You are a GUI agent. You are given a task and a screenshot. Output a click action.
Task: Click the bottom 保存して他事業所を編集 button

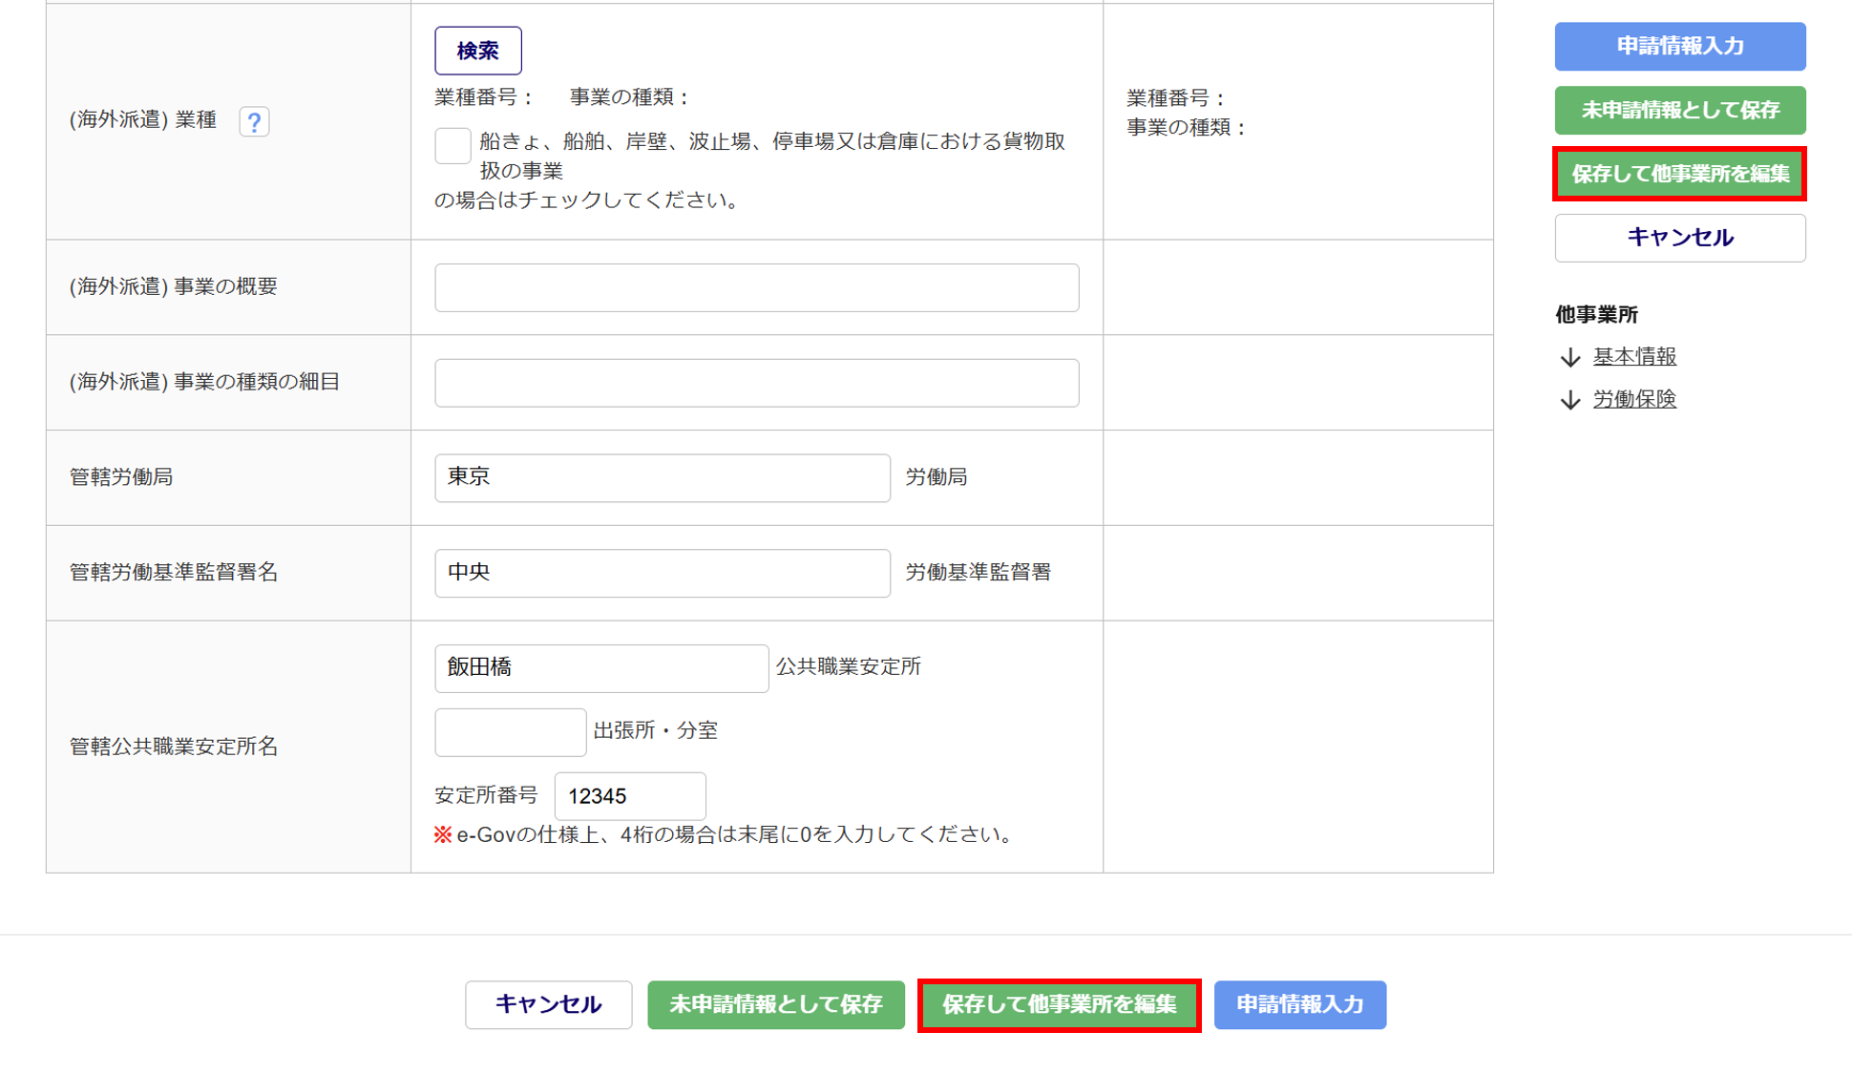click(x=1059, y=1004)
